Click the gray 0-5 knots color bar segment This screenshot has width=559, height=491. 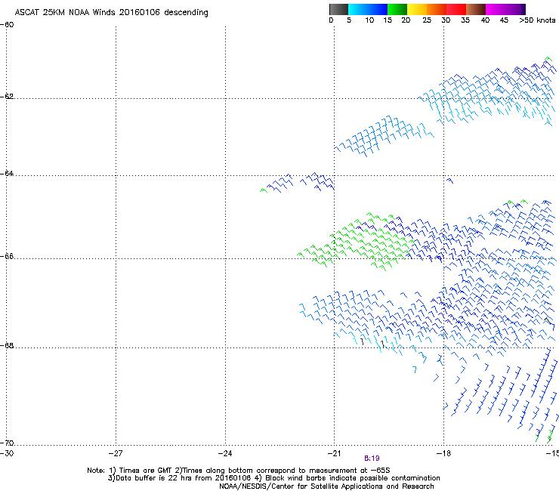coord(338,9)
